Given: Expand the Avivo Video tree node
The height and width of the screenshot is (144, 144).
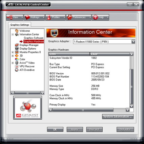Looking at the screenshot, I should 13,63.
